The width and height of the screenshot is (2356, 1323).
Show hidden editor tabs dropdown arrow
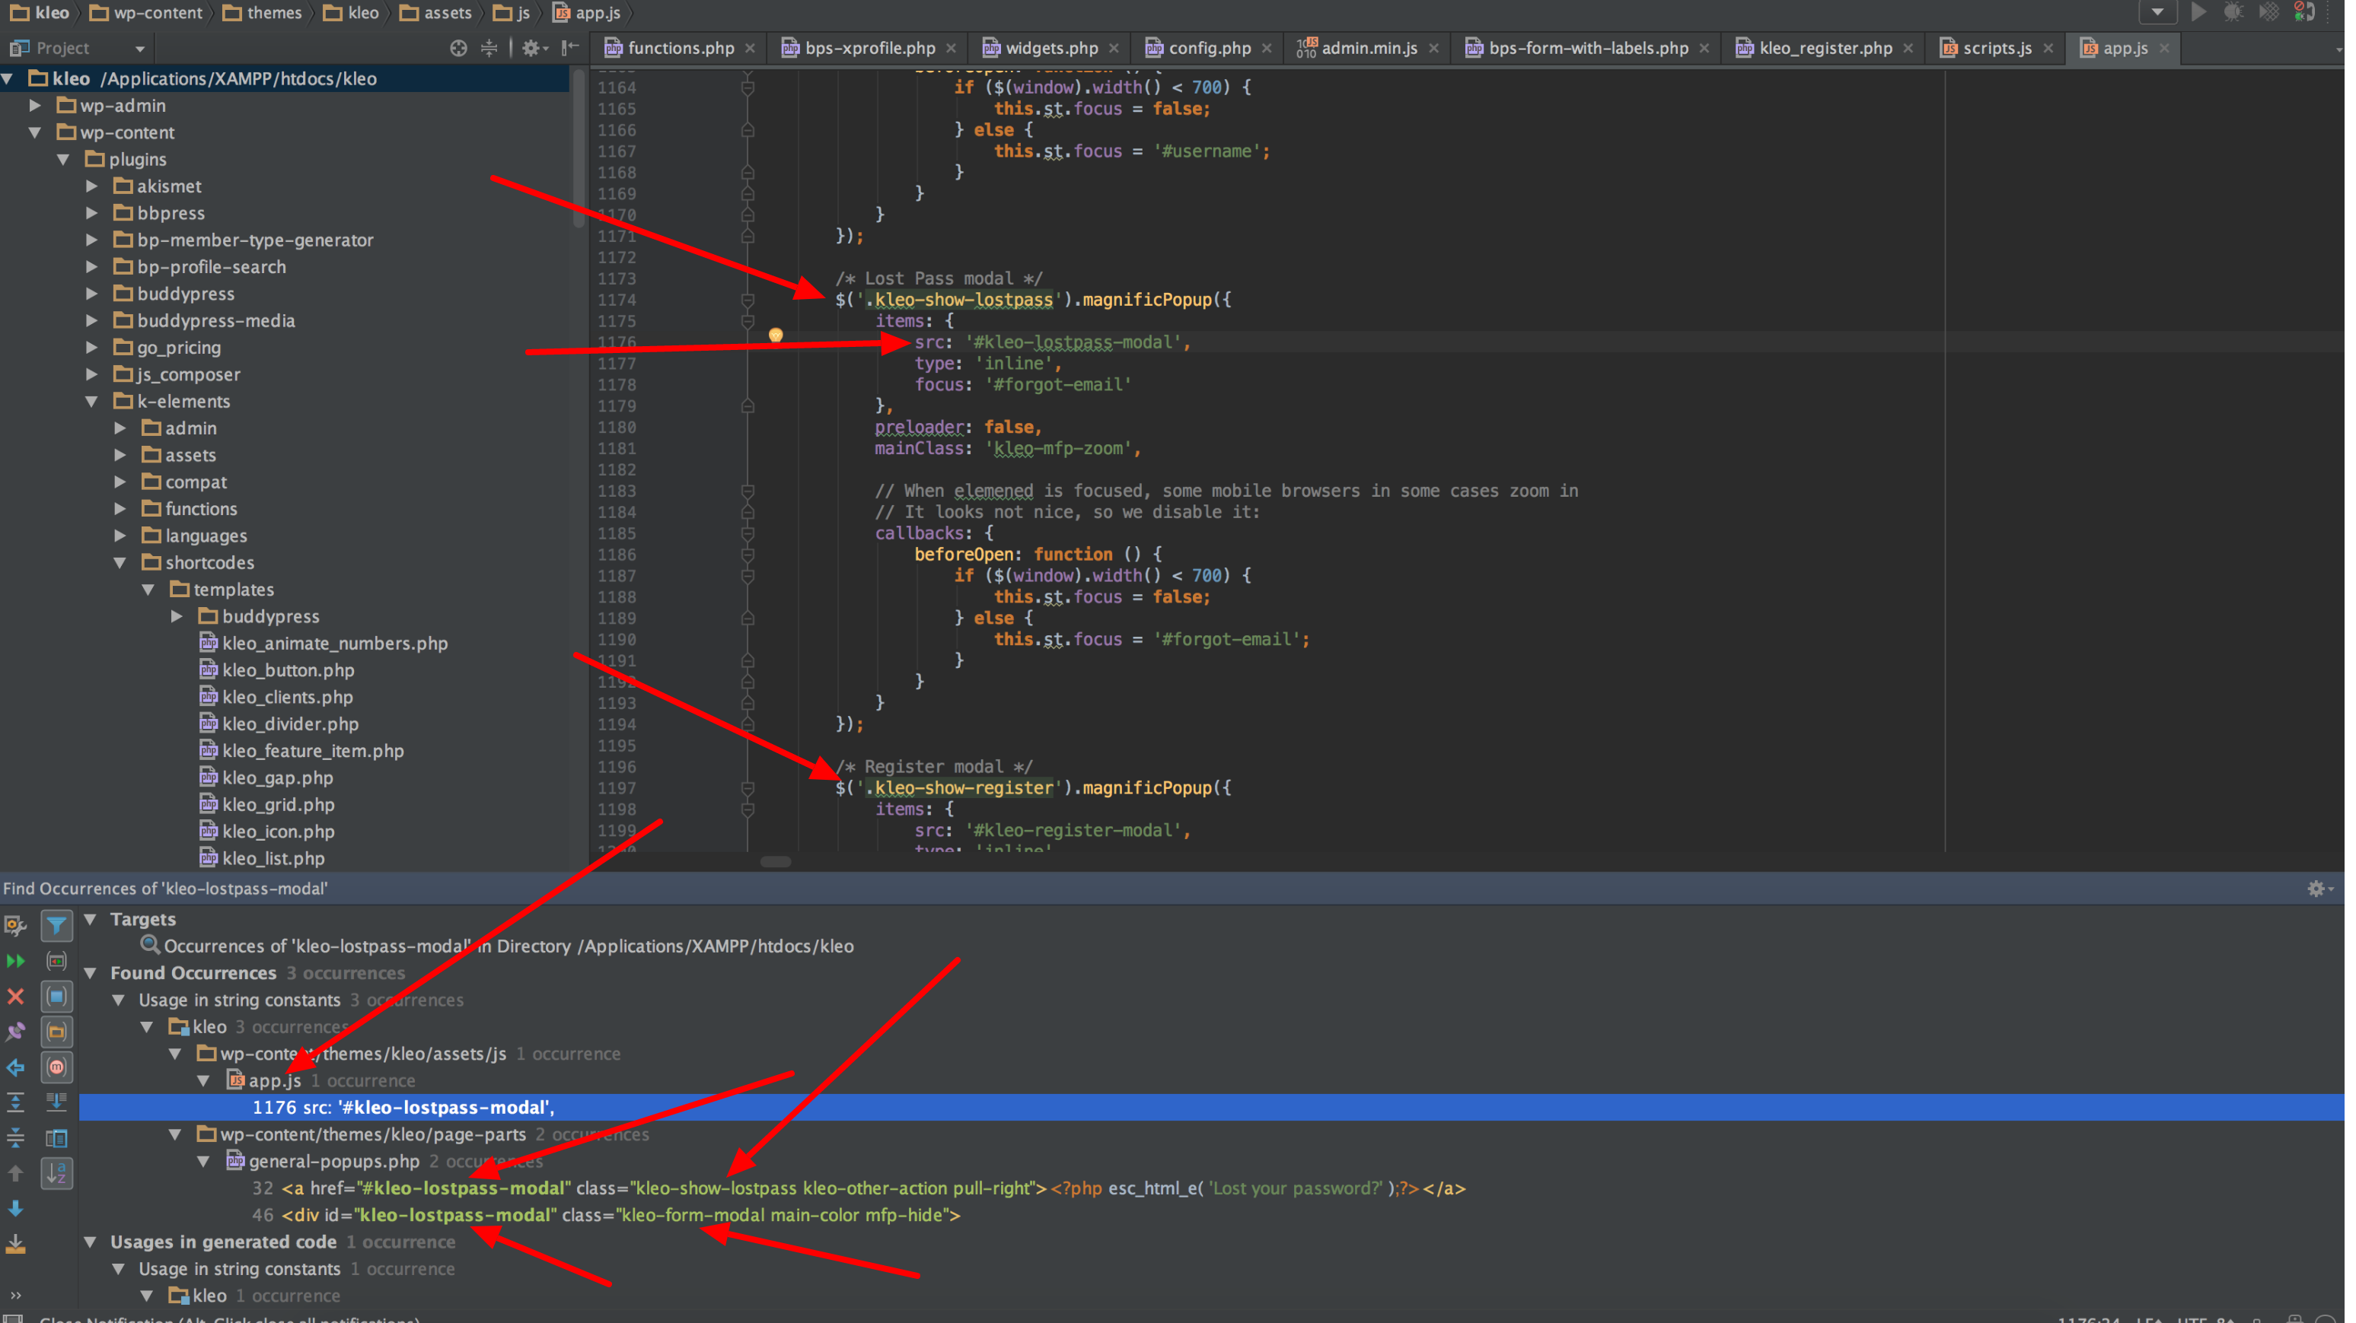pyautogui.click(x=2338, y=49)
